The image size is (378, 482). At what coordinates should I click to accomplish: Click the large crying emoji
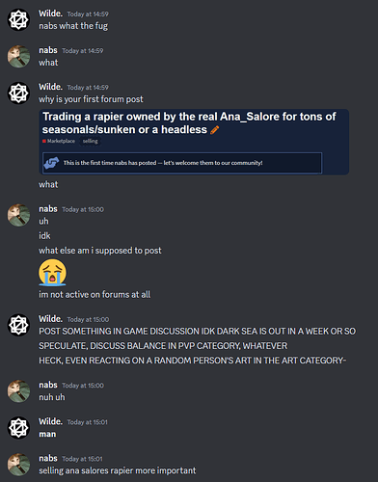click(x=52, y=272)
